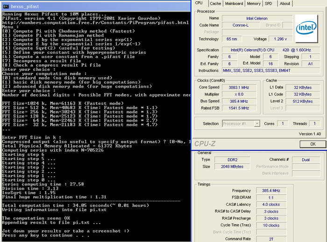Click the FFT Size=1024 k Fastest mode line
The width and height of the screenshot is (327, 242).
point(63,103)
